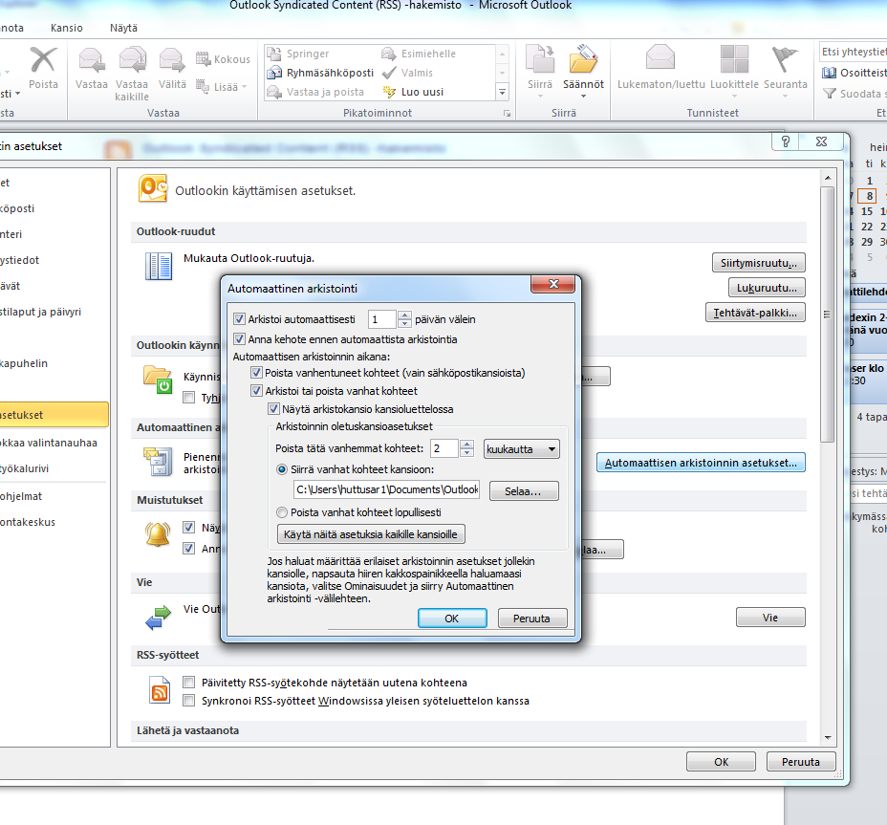The image size is (887, 825).
Task: Select Vastaa ja poista quick step
Action: 315,92
